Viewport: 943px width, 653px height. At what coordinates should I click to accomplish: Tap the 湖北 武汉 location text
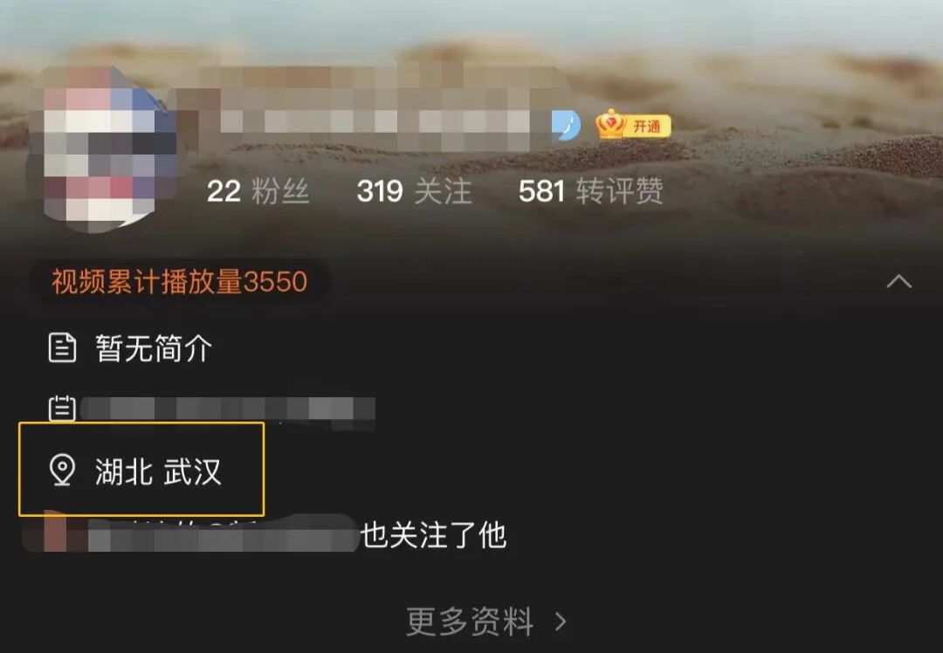(x=158, y=471)
